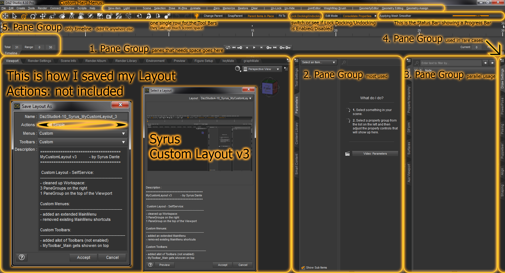Open the Figure Setup tab
This screenshot has height=273, width=505.
204,61
